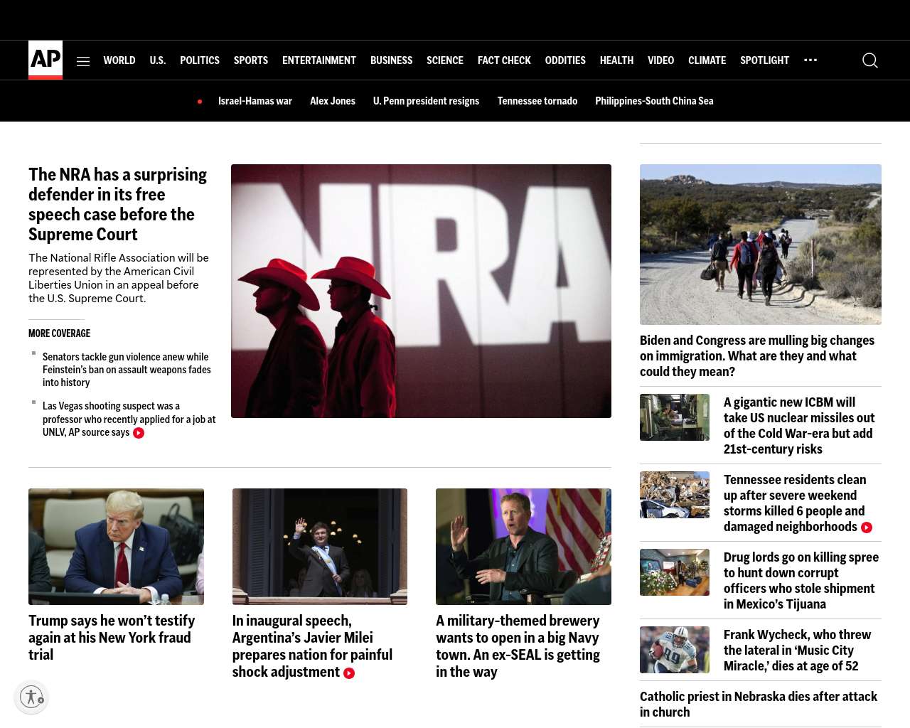Click the Javier Milei balcony photo
This screenshot has width=910, height=728.
320,547
